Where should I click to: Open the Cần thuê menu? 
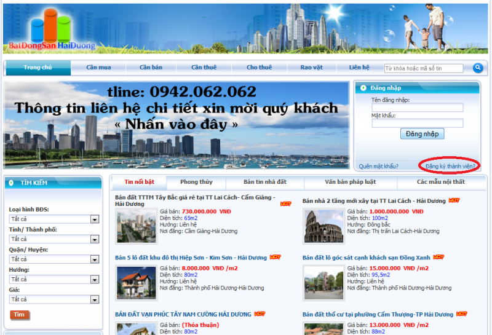coord(204,68)
